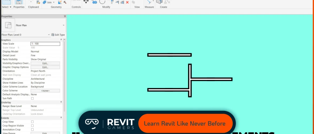The height and width of the screenshot is (134, 314).
Task: Click the Paint icon beside hammer
Action: click(60, 2)
